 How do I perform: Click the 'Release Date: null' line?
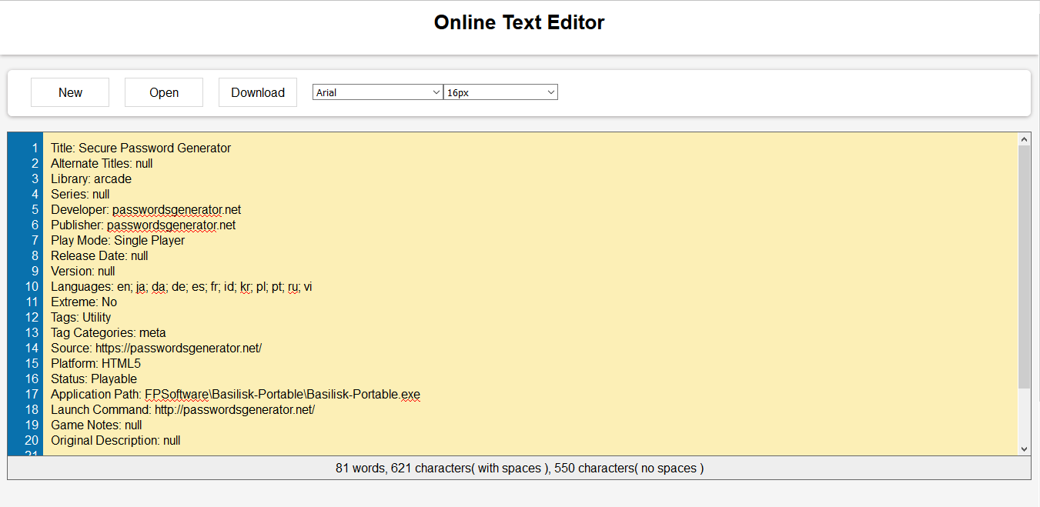(x=99, y=255)
